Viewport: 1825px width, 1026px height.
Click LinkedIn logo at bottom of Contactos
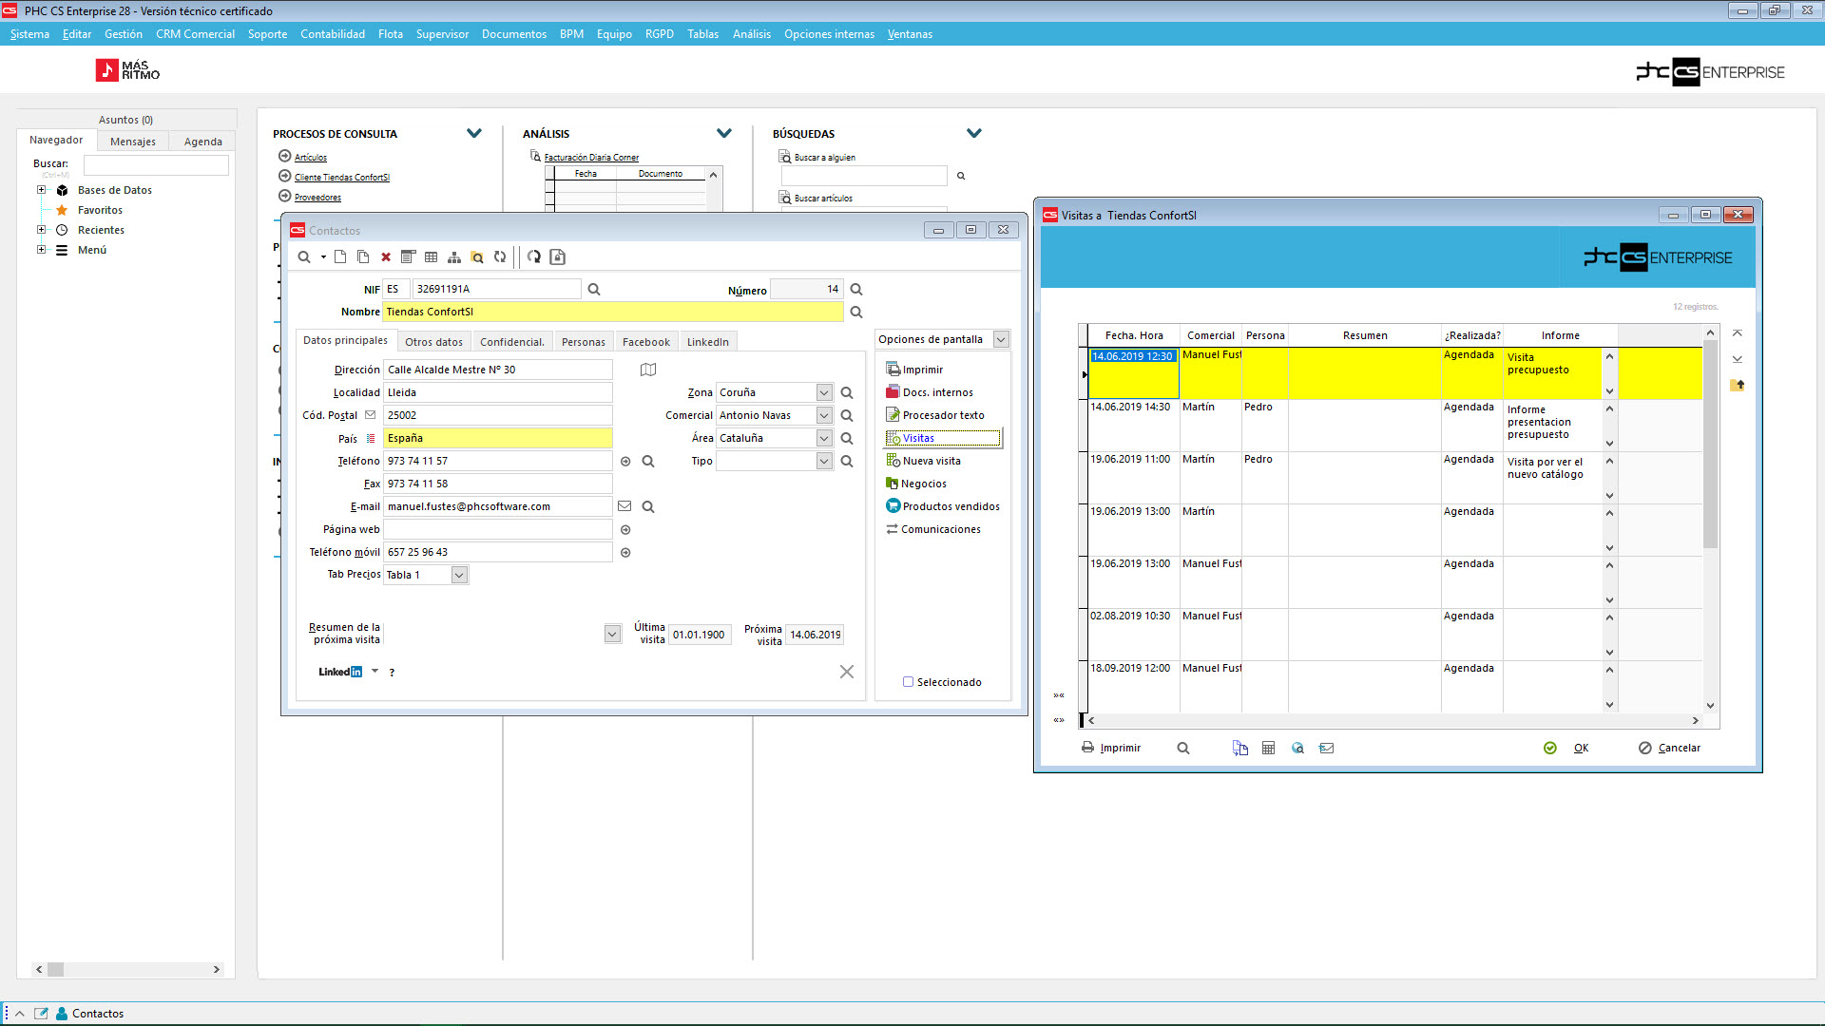click(x=340, y=672)
